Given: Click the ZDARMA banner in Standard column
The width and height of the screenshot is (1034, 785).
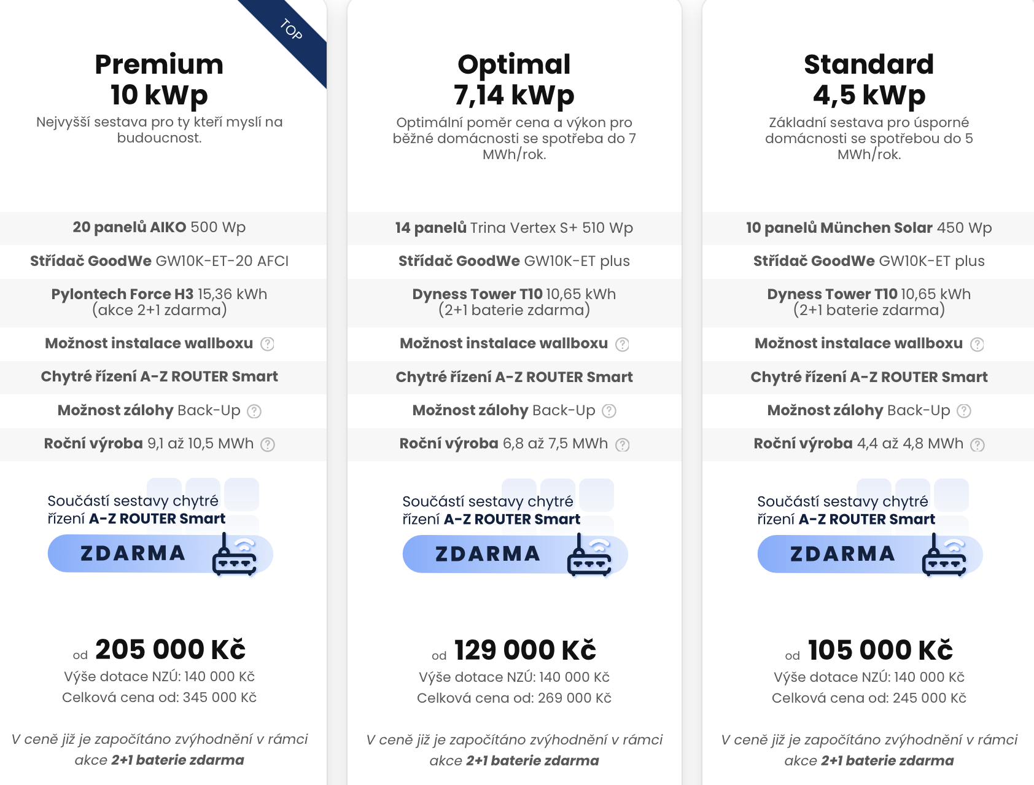Looking at the screenshot, I should [x=870, y=554].
